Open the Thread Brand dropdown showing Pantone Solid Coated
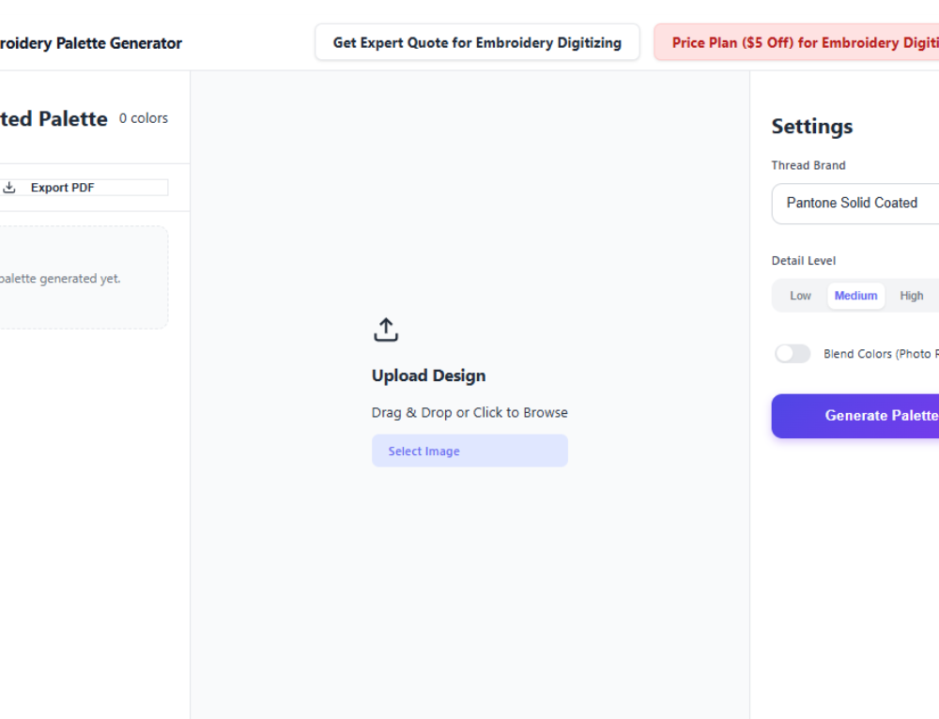 coord(873,203)
